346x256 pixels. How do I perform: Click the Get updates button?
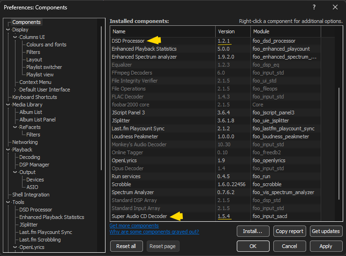point(325,231)
